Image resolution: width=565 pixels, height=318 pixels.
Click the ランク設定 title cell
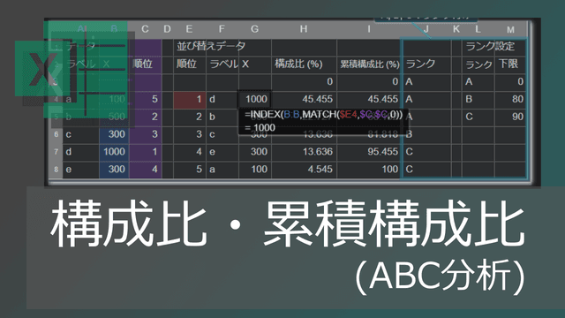[490, 47]
